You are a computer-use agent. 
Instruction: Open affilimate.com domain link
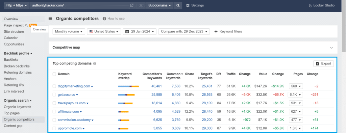point(68,112)
